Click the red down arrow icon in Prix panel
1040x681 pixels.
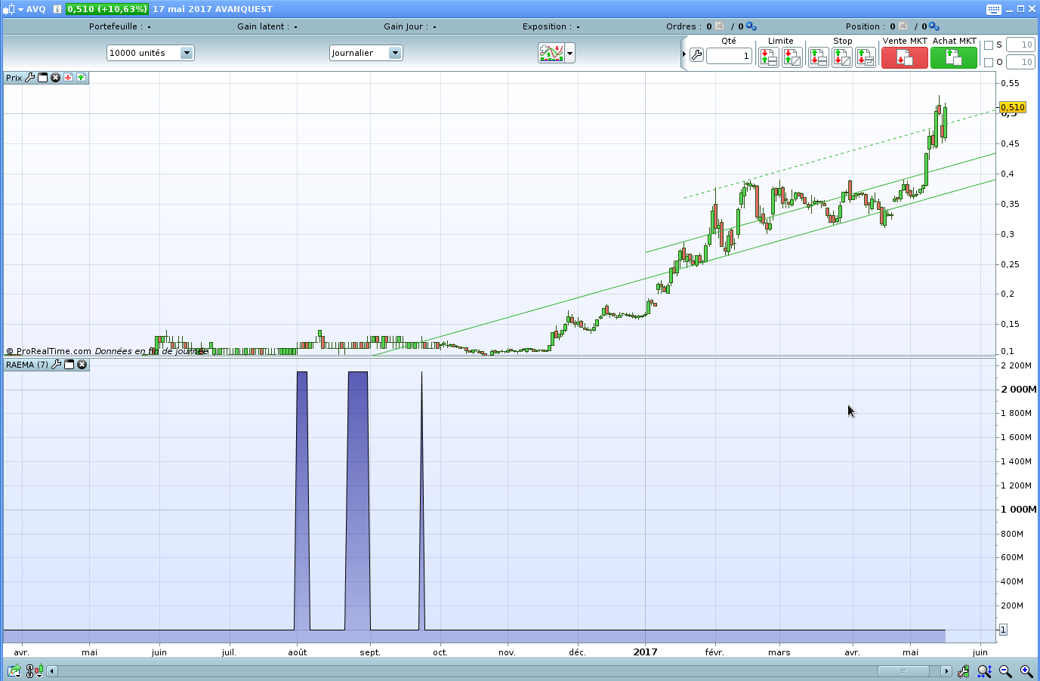tap(68, 78)
